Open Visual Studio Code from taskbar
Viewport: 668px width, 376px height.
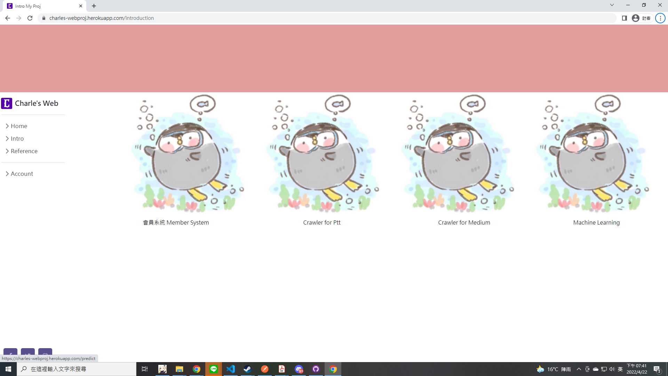(x=231, y=369)
